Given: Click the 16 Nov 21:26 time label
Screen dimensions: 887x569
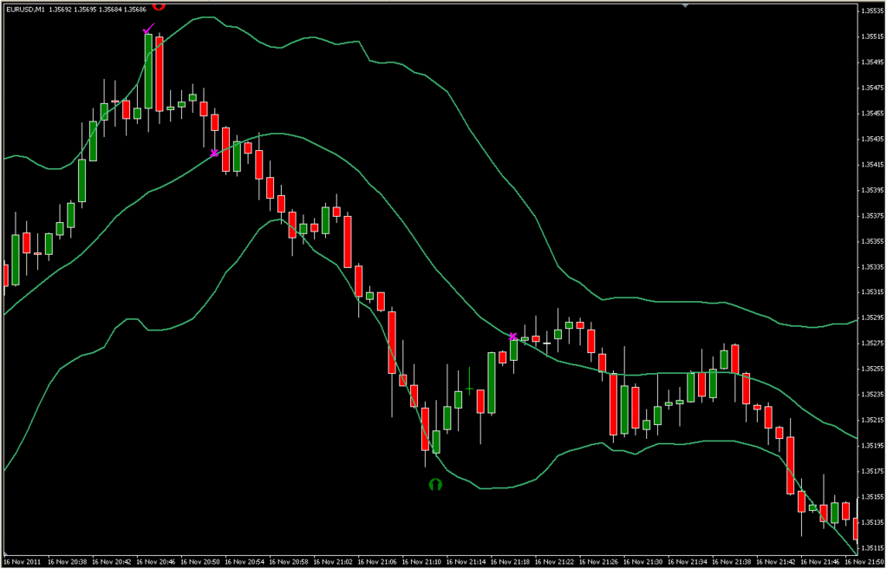Looking at the screenshot, I should pos(599,563).
